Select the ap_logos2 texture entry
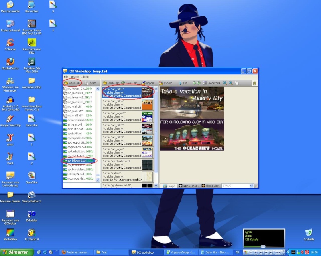 tap(128, 116)
